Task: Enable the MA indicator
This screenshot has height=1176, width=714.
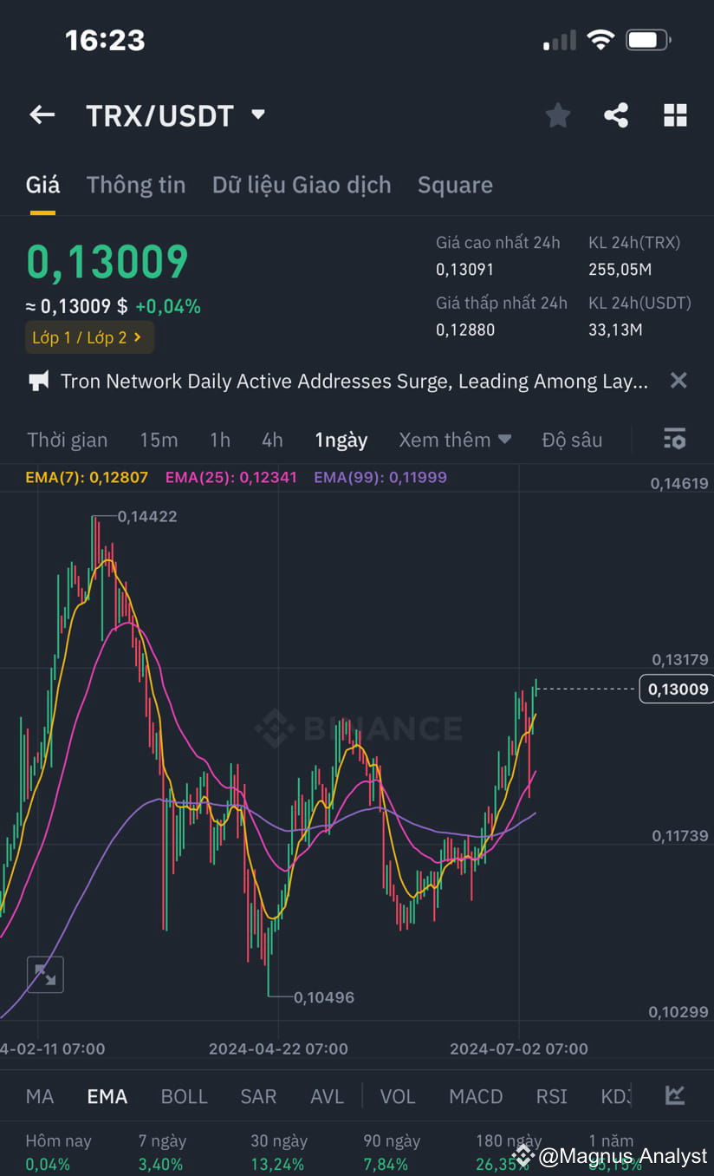Action: (x=40, y=1096)
